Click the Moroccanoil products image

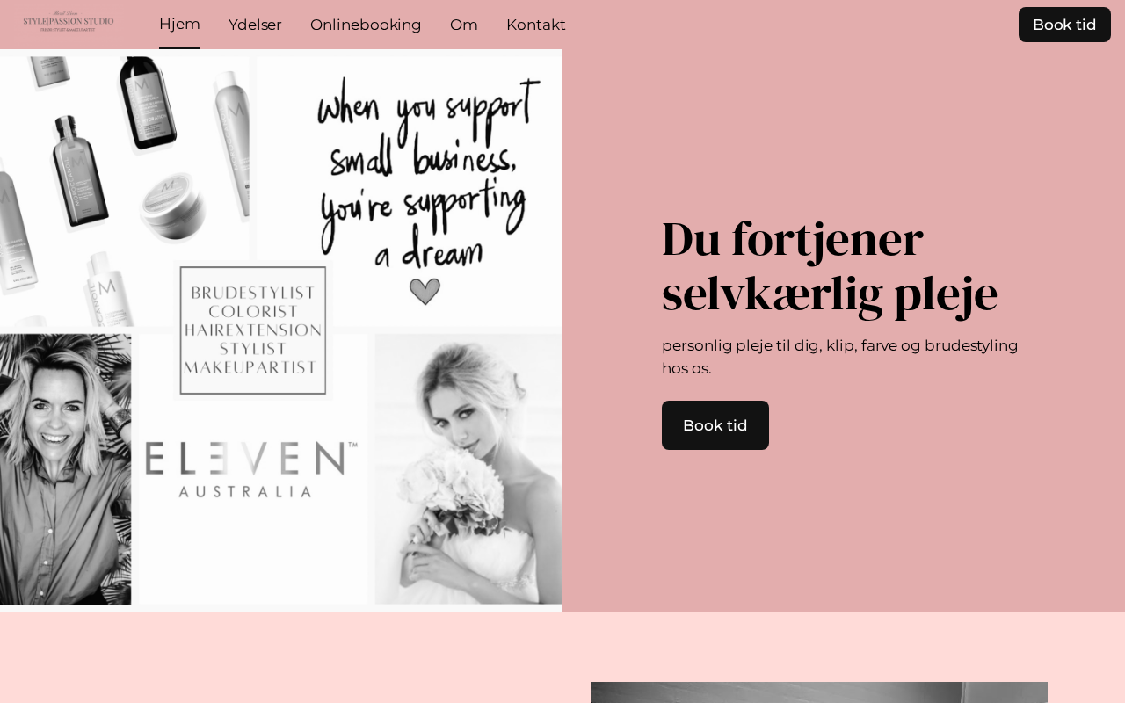pyautogui.click(x=124, y=192)
